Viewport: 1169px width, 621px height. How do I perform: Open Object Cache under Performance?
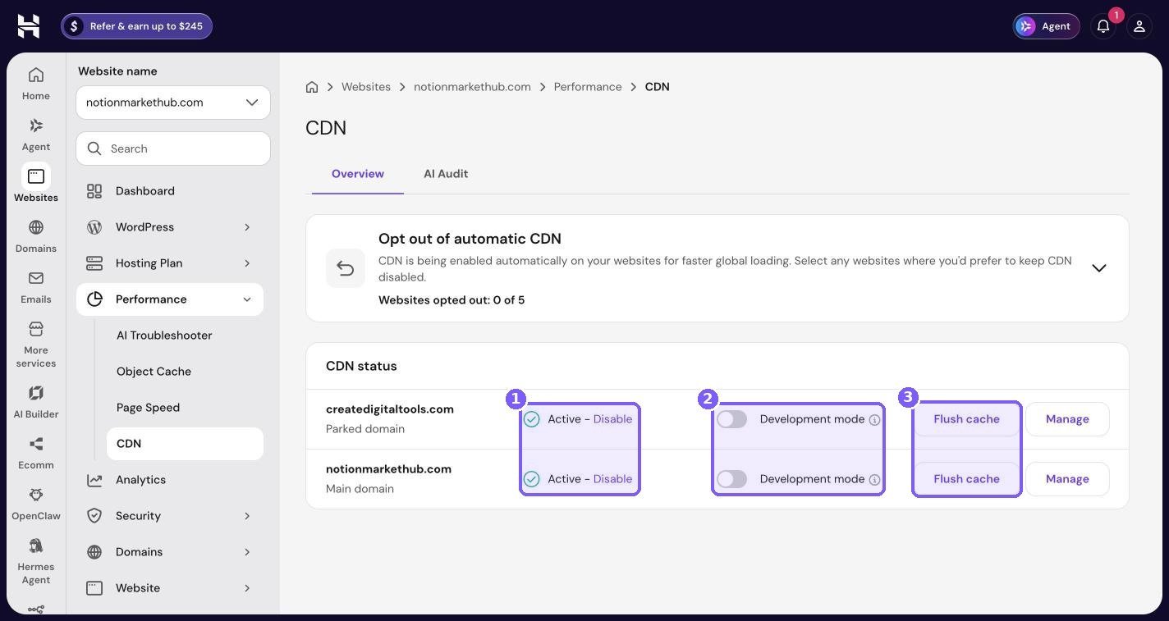coord(185,372)
